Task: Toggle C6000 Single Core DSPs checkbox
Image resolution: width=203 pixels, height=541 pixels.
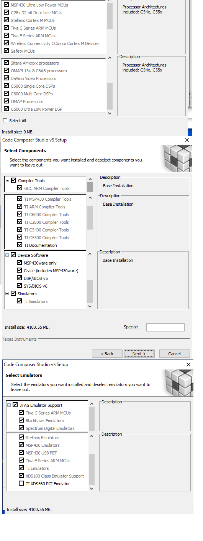Action: click(6, 86)
